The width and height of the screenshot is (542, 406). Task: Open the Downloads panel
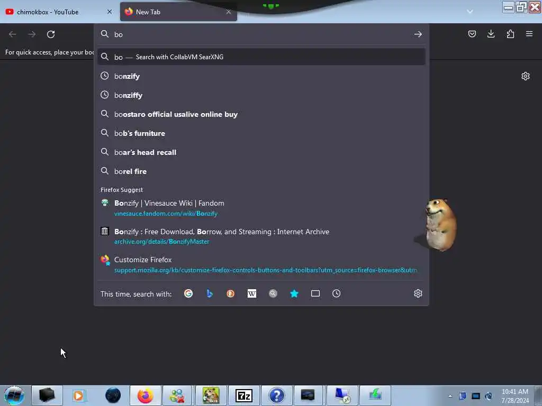491,34
